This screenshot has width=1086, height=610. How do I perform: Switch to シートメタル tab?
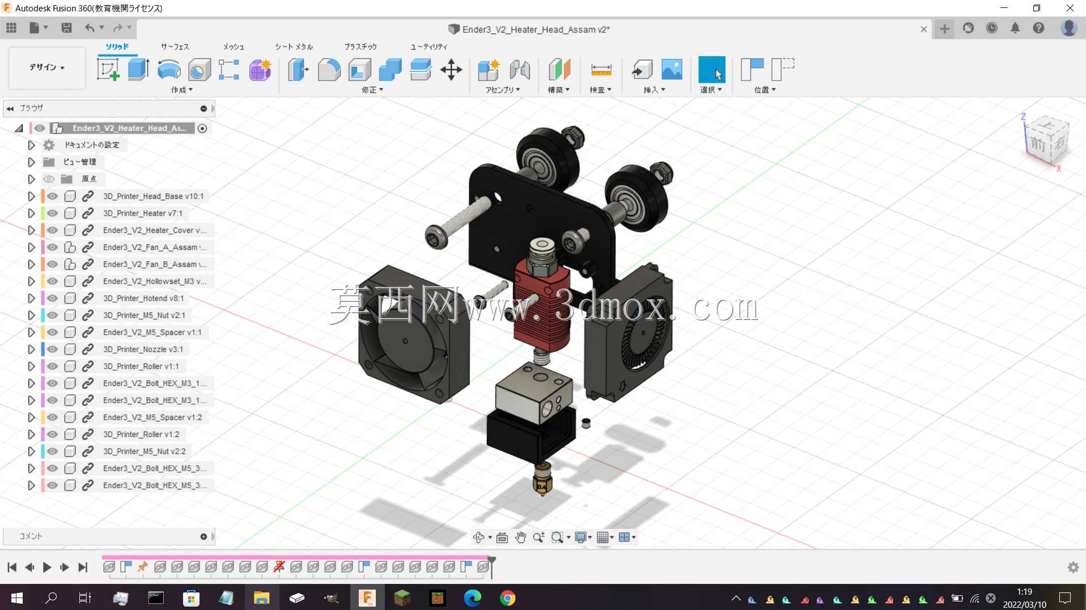(x=294, y=46)
